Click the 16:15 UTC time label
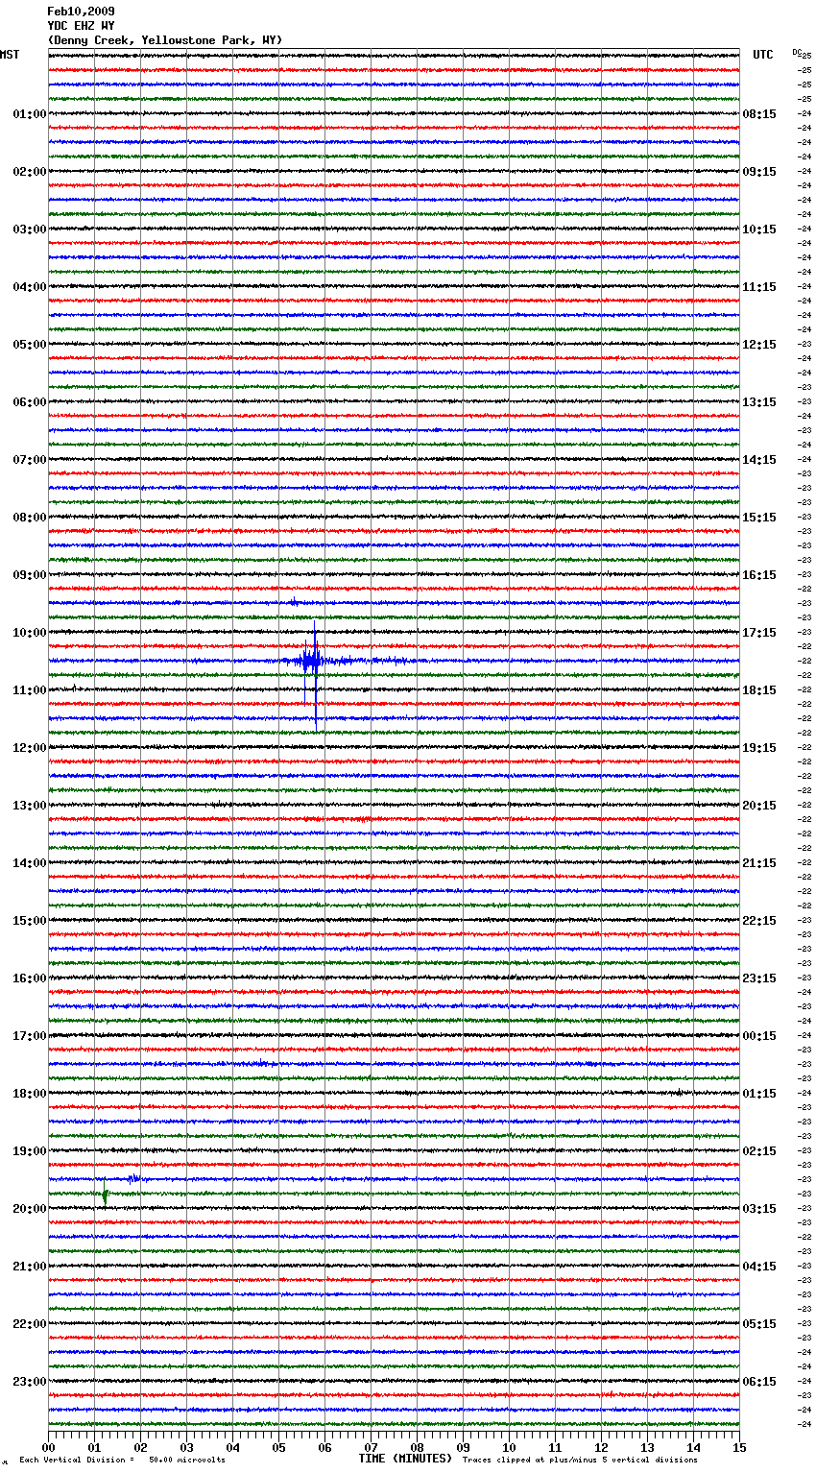816x1473 pixels. point(759,575)
